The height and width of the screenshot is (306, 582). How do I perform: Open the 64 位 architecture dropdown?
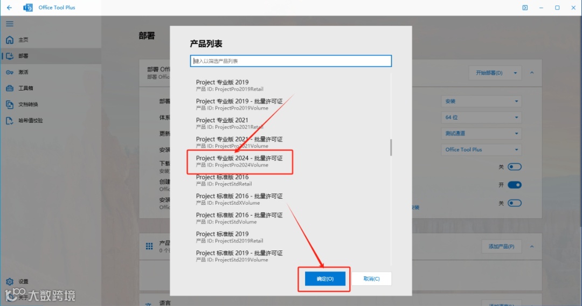click(x=481, y=117)
